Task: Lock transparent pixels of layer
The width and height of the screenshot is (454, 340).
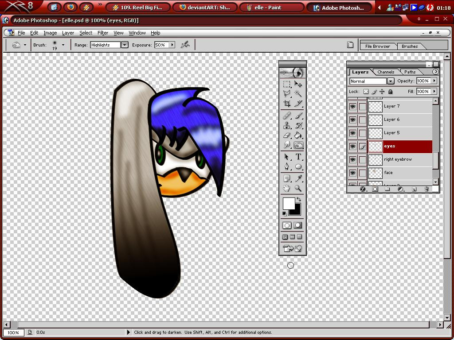Action: (366, 92)
